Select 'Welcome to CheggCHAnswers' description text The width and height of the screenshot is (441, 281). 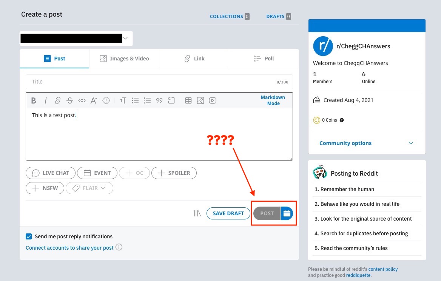350,63
